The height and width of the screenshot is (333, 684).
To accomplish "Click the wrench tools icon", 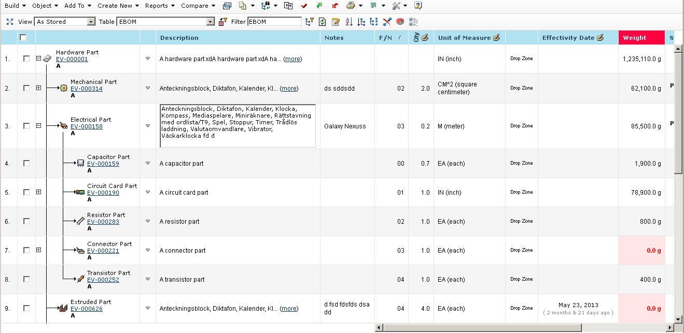I will coord(396,6).
